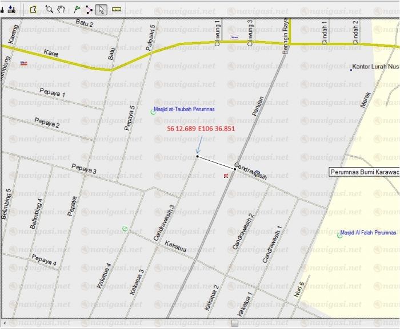Click the end point of measured line
The width and height of the screenshot is (400, 329).
pos(235,169)
